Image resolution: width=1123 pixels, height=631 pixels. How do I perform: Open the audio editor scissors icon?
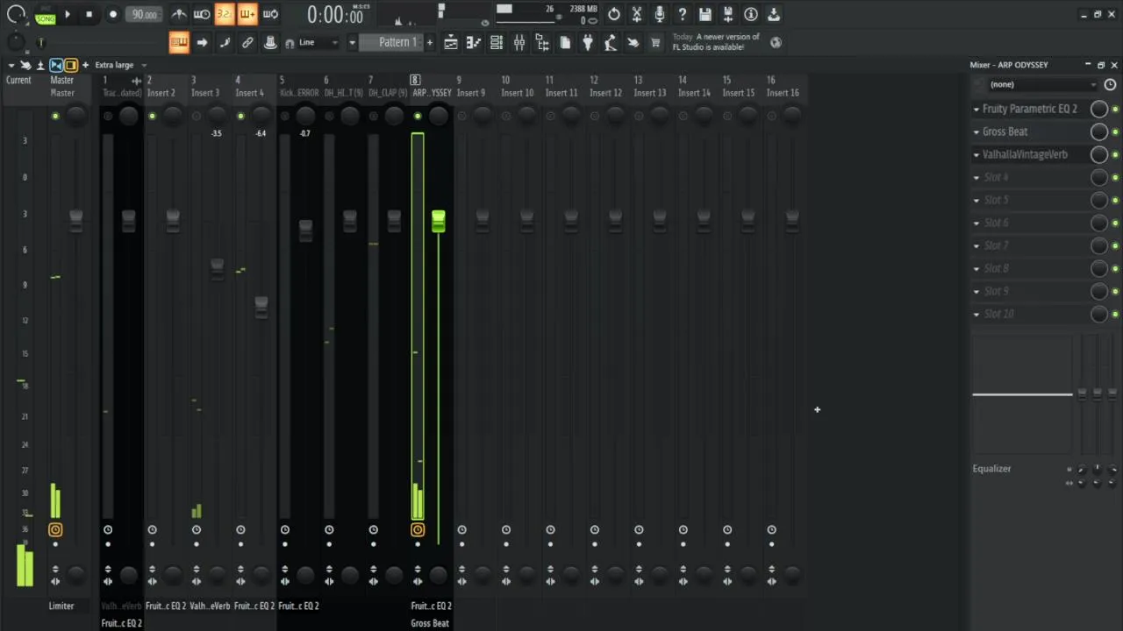[x=637, y=14]
